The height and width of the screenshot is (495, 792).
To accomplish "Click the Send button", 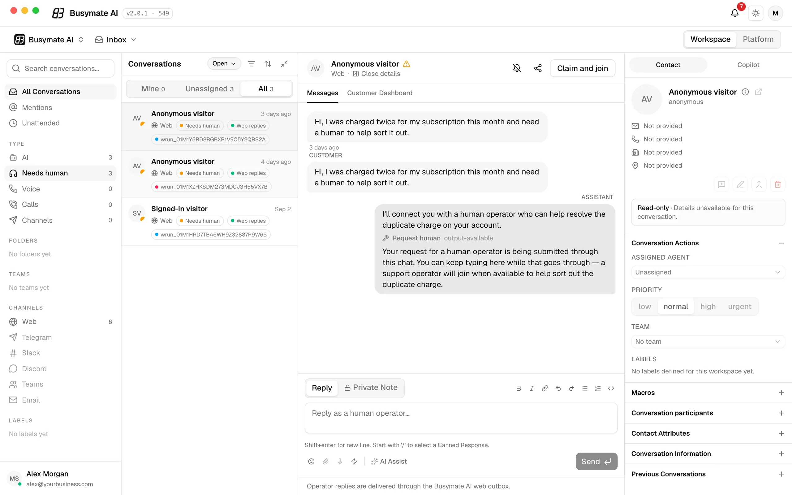I will tap(596, 461).
